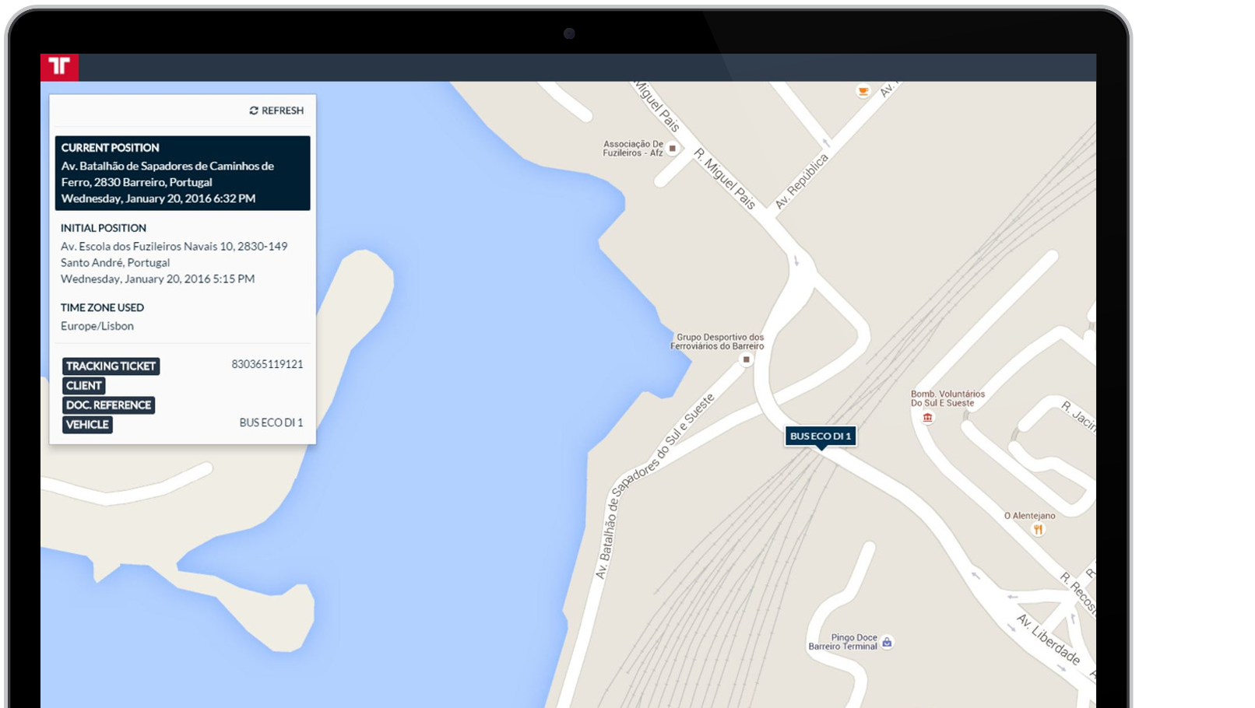Click the tracking ticket number 830365119121
1255x708 pixels.
click(x=267, y=364)
